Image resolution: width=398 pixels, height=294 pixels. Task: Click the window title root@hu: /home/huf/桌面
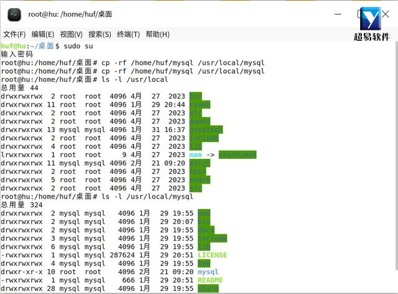70,14
